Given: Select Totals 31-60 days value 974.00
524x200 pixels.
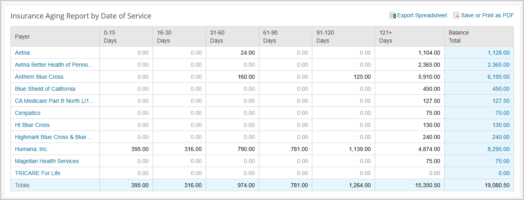Looking at the screenshot, I should (246, 185).
